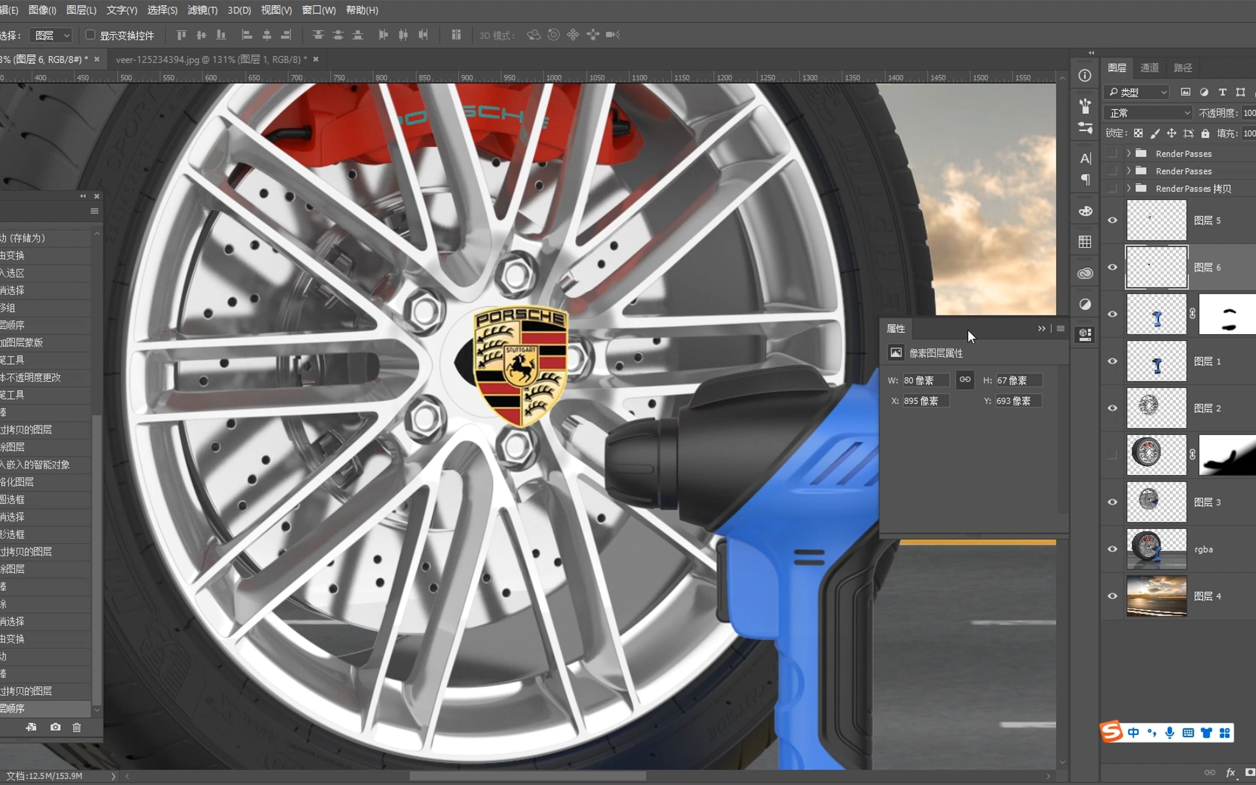Open the Swatches grid panel icon
1256x785 pixels.
pyautogui.click(x=1085, y=242)
